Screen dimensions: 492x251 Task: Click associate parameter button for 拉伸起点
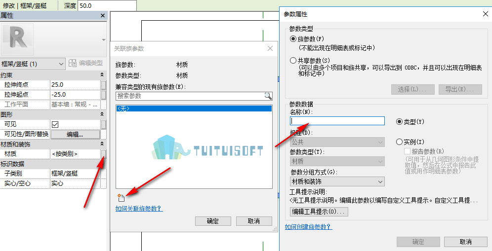[x=104, y=95]
